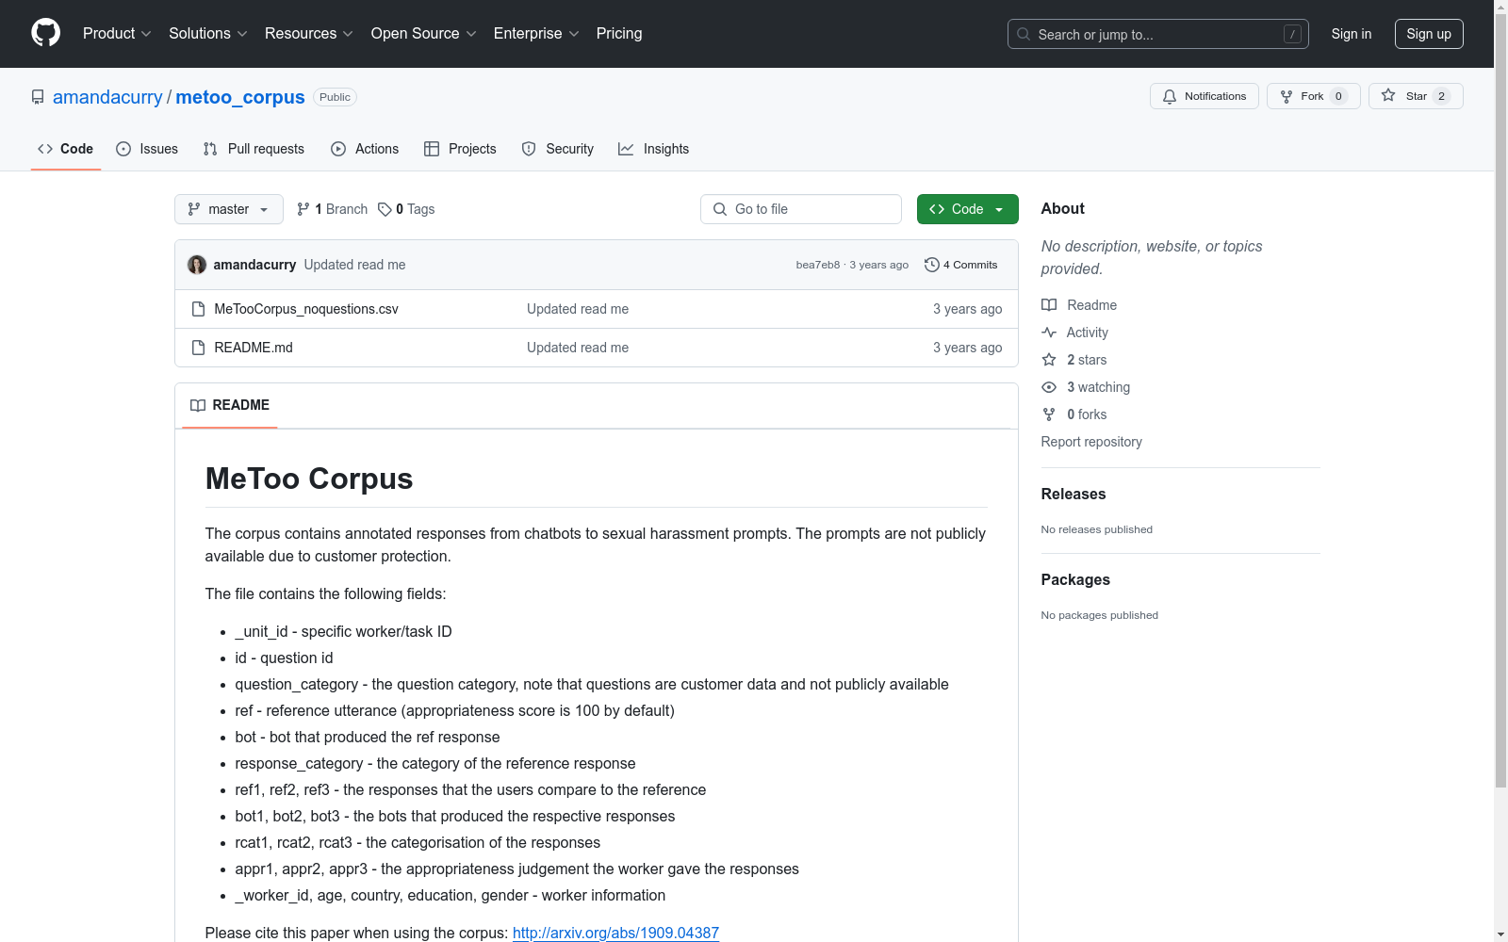Click Report repository

click(1091, 442)
